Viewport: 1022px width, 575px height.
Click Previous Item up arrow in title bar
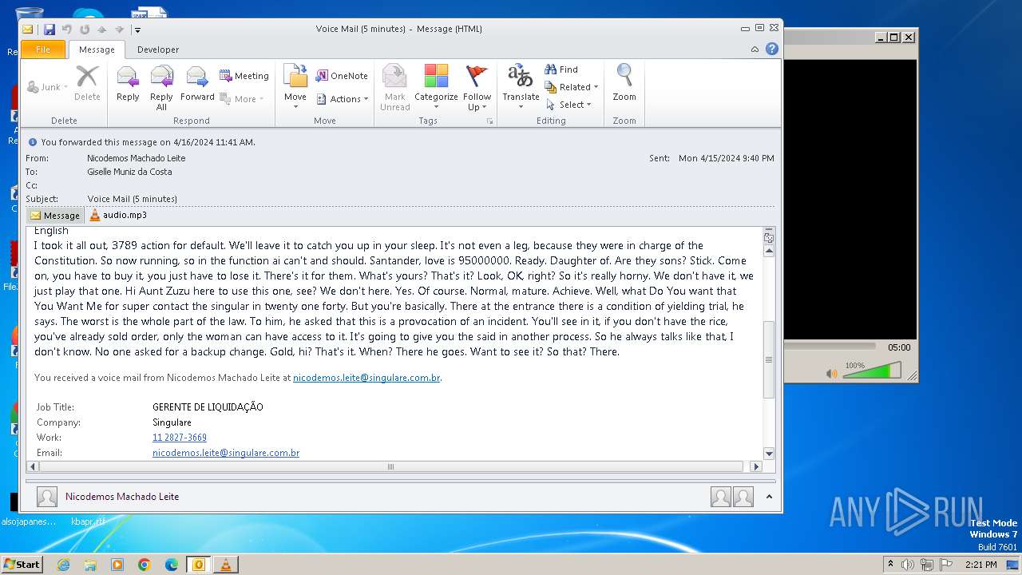pos(102,30)
